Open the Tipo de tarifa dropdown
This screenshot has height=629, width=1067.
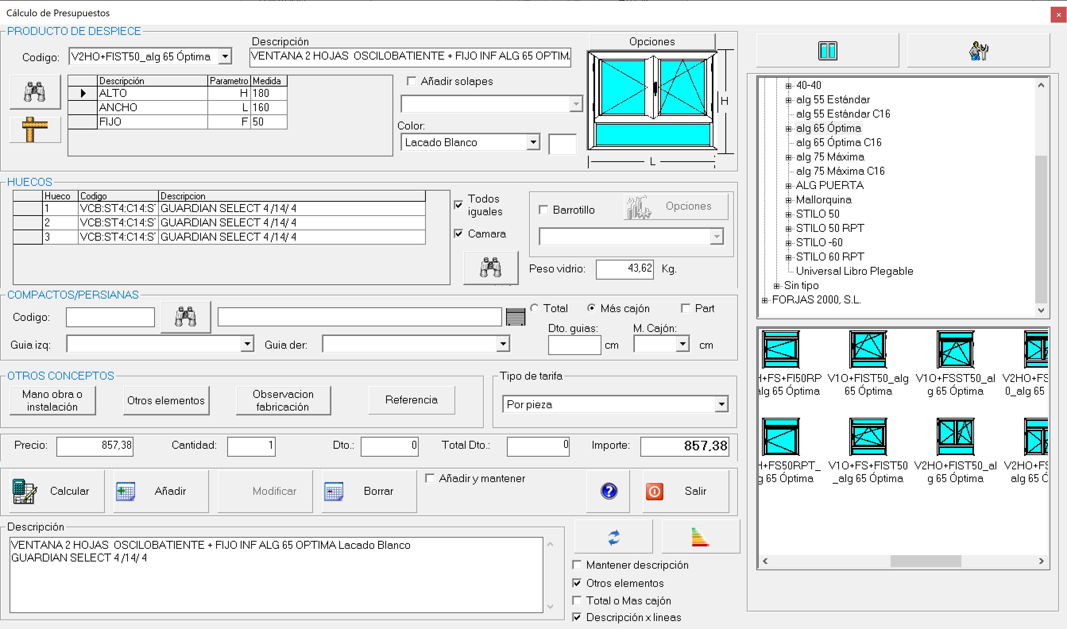721,404
